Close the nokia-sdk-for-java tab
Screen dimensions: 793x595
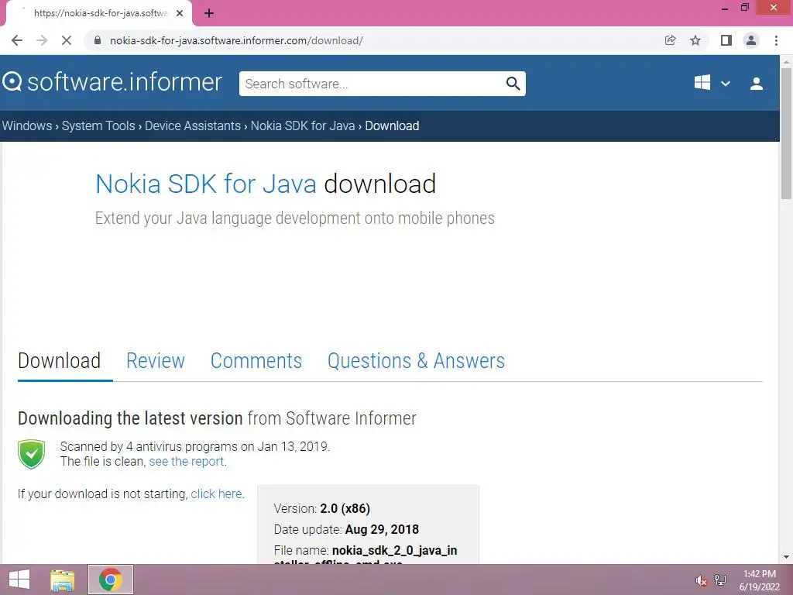(x=180, y=13)
